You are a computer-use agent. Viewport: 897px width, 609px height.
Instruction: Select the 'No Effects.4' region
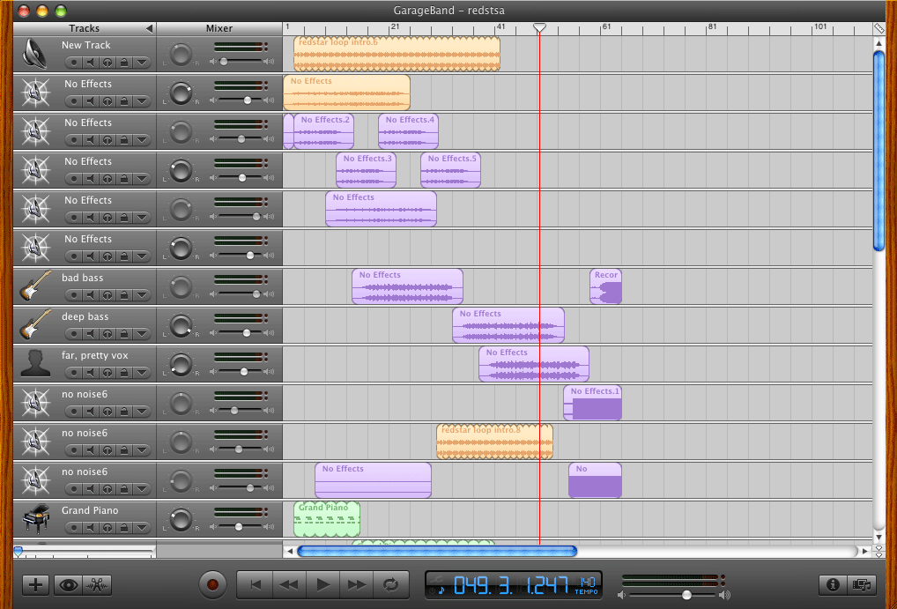[x=409, y=131]
